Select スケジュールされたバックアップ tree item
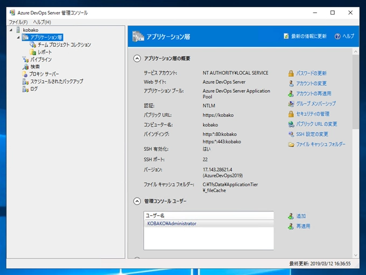 pos(57,81)
